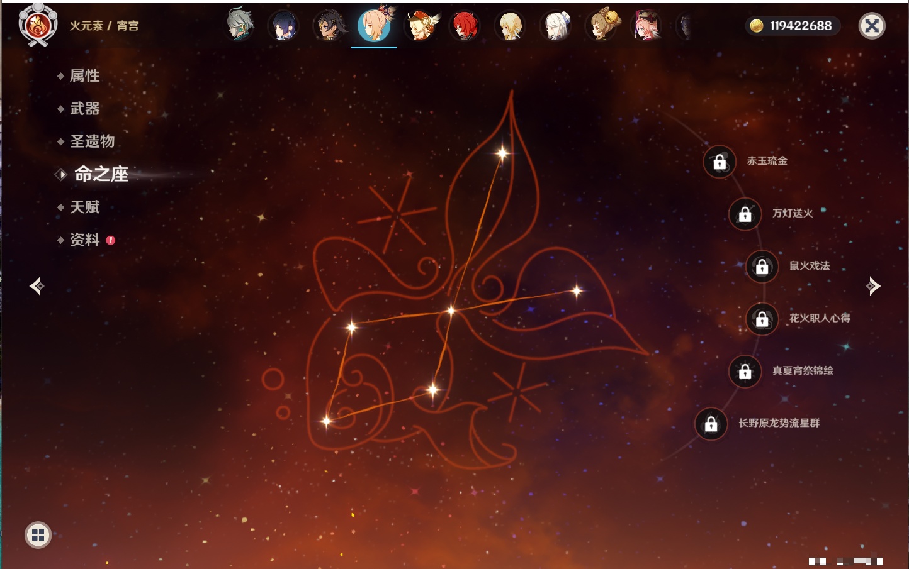Click the Pyro element emblem icon

coord(38,25)
